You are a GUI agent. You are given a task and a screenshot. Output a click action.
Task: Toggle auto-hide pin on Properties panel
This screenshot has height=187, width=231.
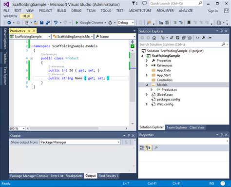pyautogui.click(x=222, y=135)
